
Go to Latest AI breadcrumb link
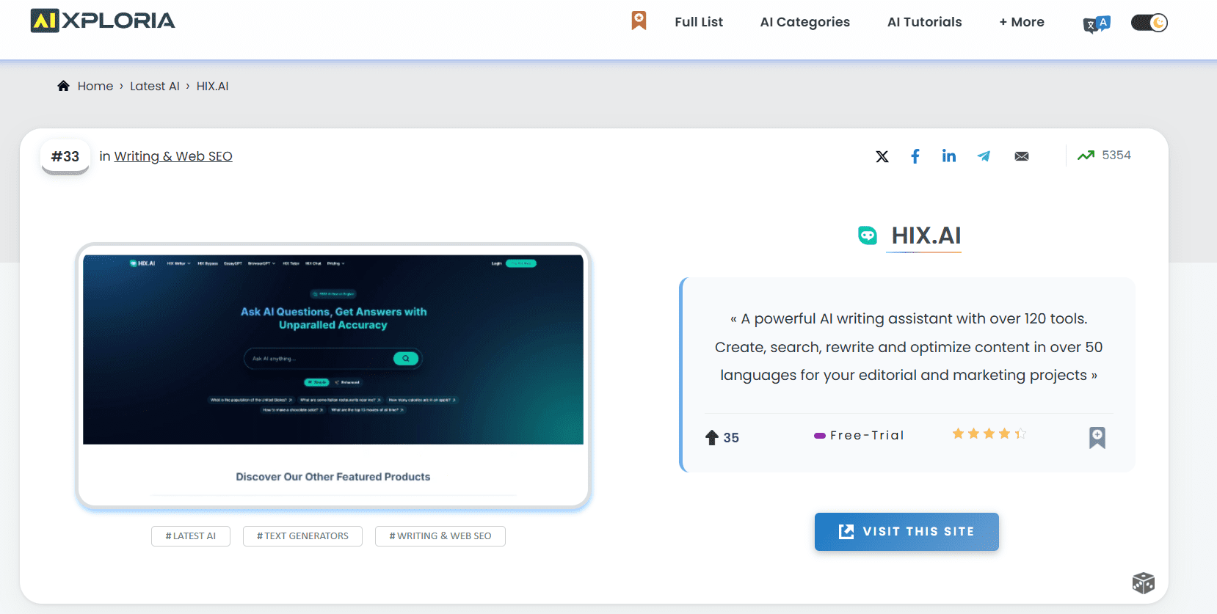155,86
